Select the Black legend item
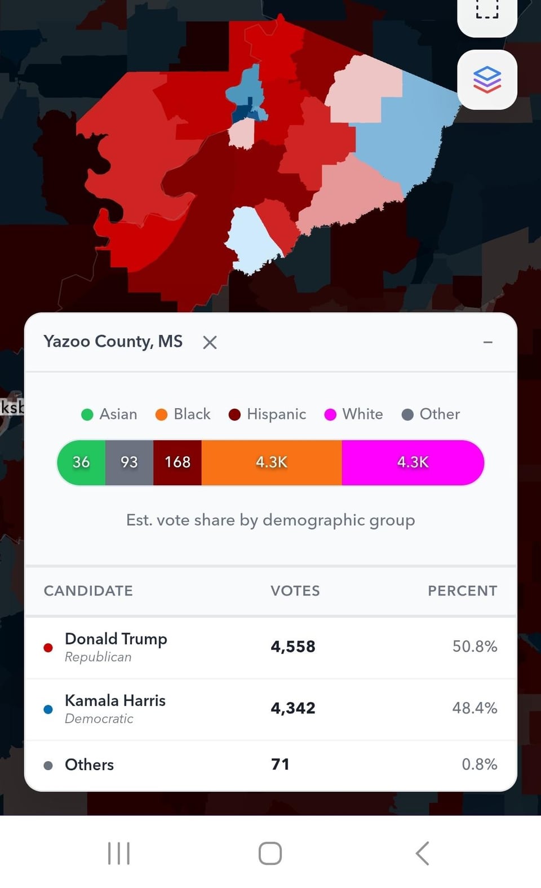 click(183, 414)
